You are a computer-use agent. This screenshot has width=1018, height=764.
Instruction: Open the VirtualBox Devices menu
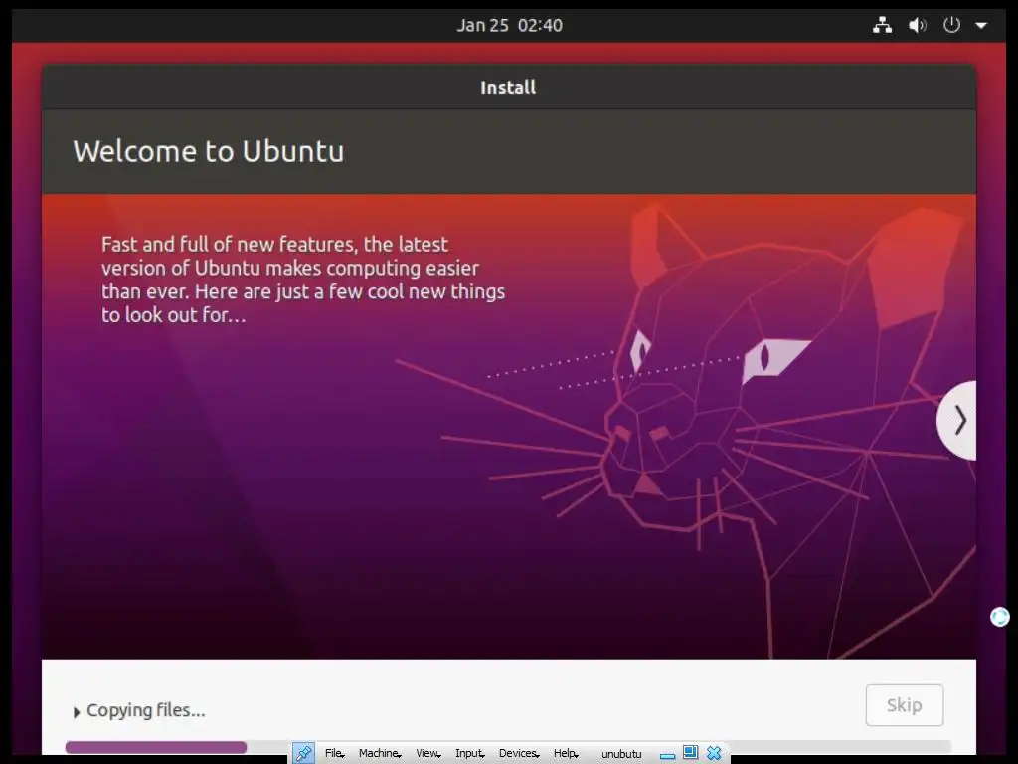coord(519,753)
